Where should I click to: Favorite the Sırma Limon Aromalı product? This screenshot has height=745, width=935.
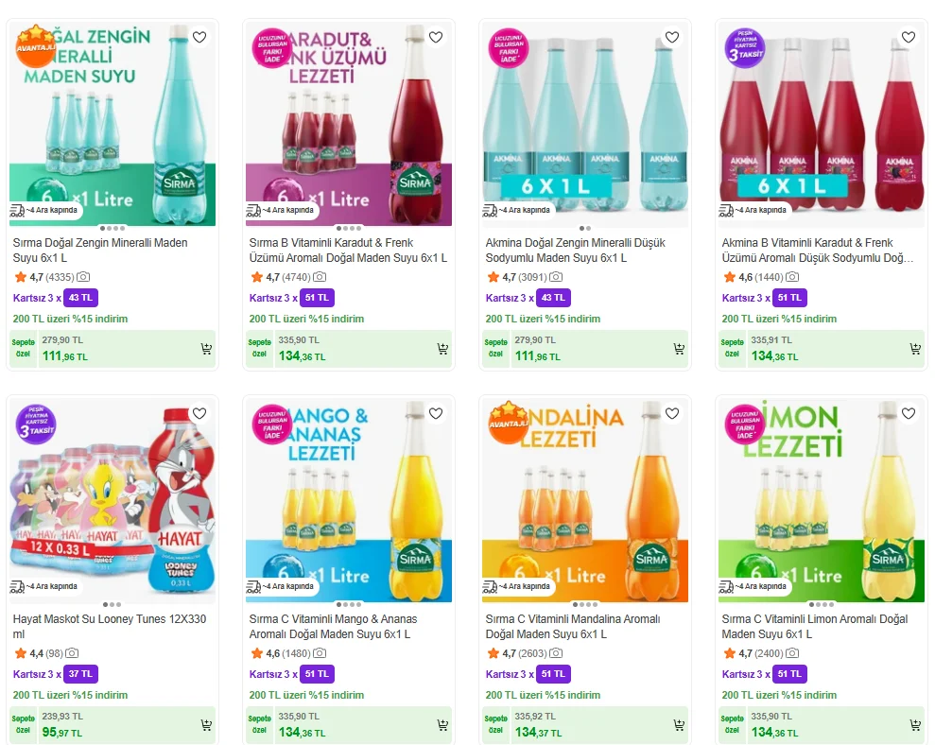[909, 413]
